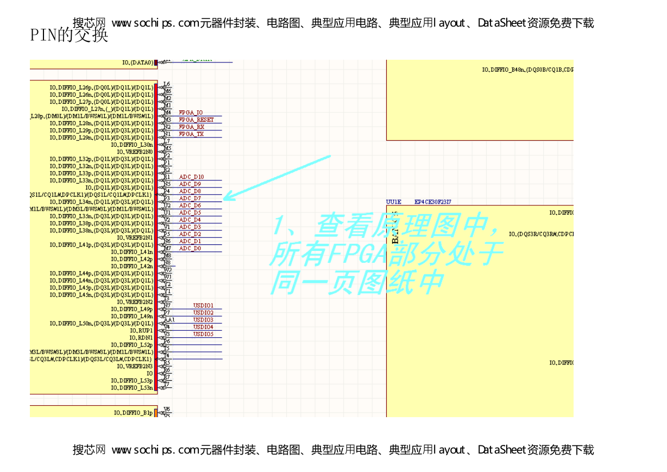Click pin name IO,VREFB2N0
667x472 pixels.
point(135,152)
